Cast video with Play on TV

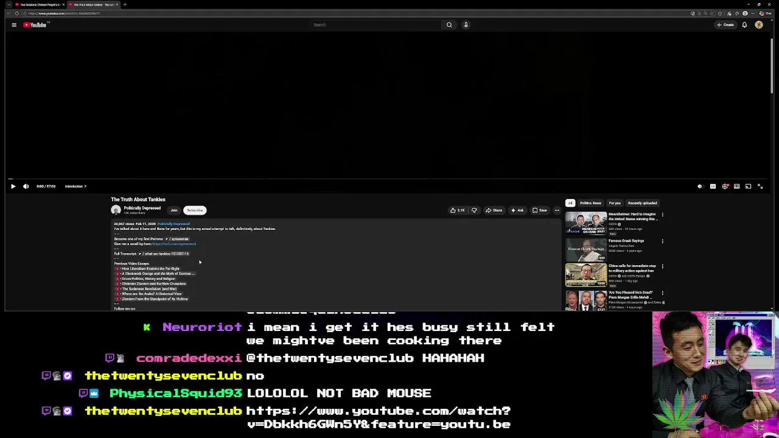[x=749, y=186]
